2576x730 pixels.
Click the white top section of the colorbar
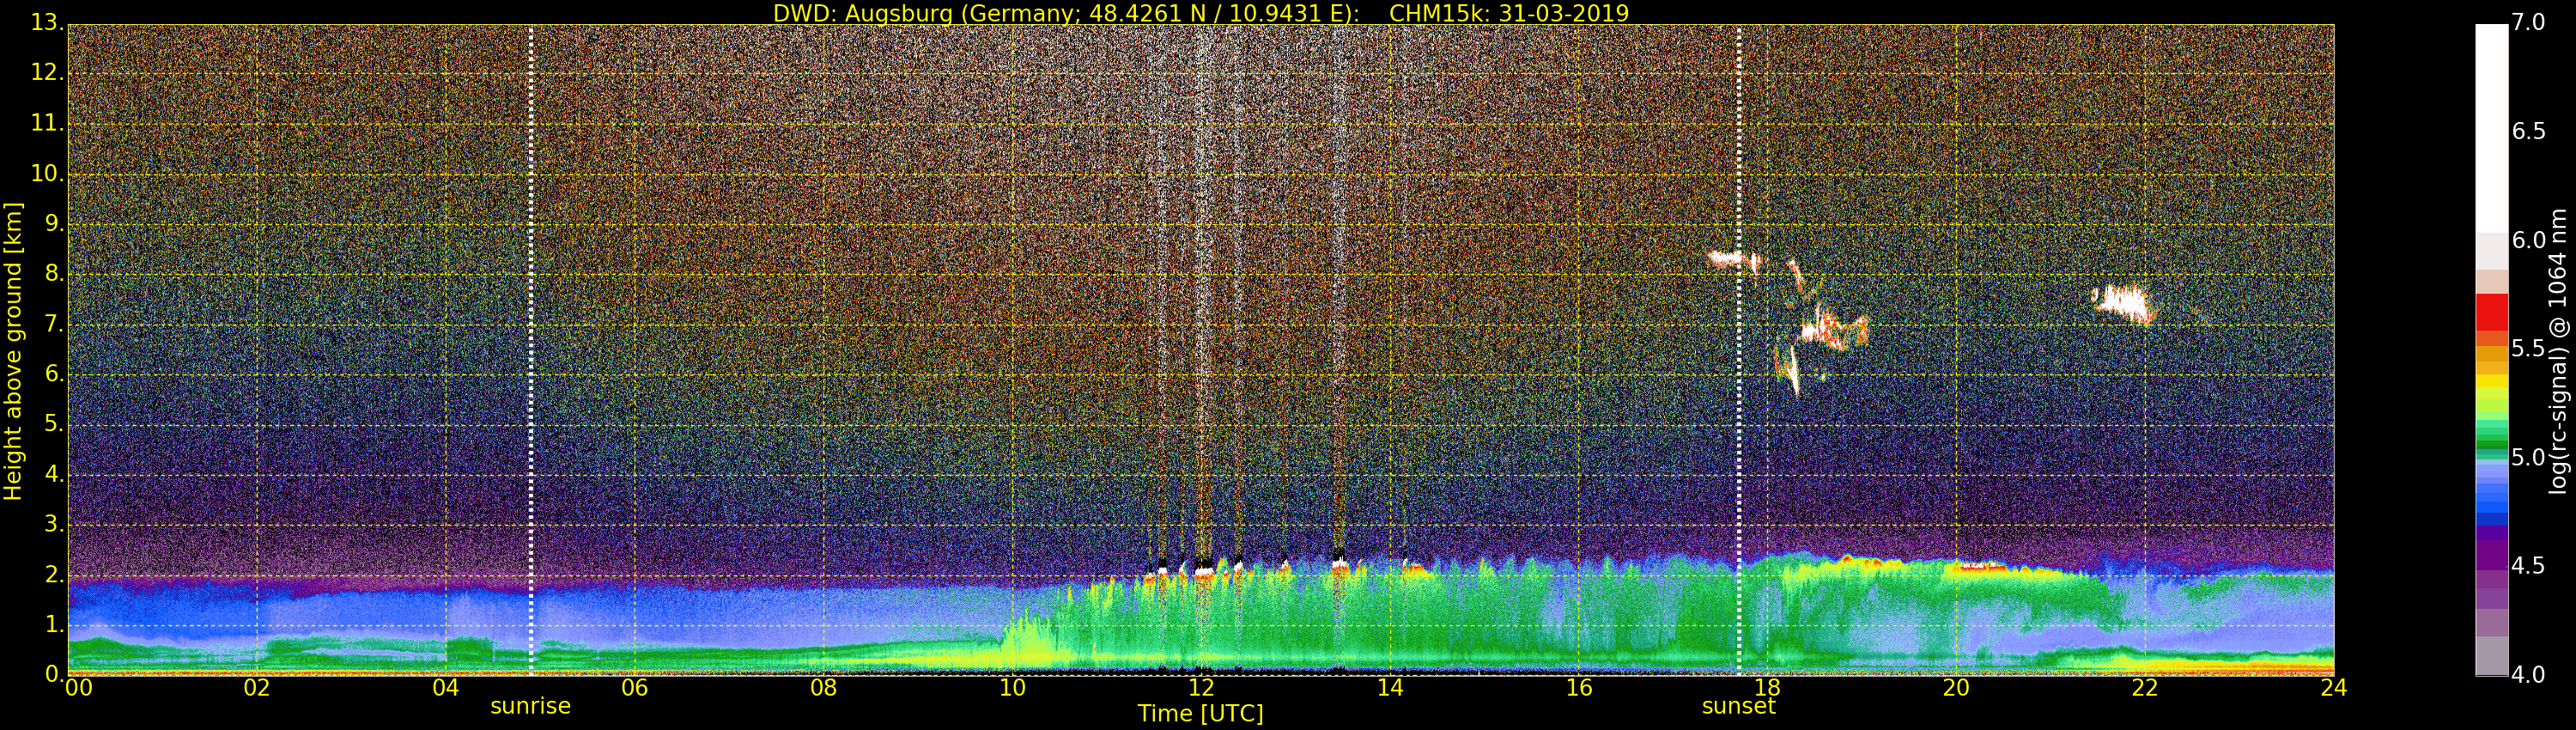[x=2491, y=128]
